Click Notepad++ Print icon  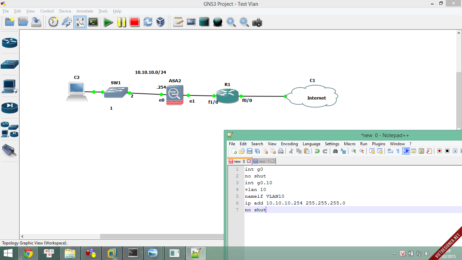[x=280, y=151]
